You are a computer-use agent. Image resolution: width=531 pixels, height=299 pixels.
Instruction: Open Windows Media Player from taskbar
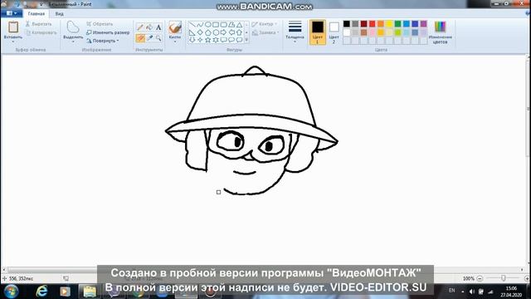click(x=65, y=292)
